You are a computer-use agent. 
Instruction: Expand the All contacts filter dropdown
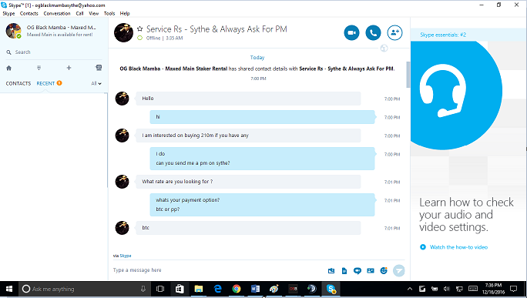96,83
